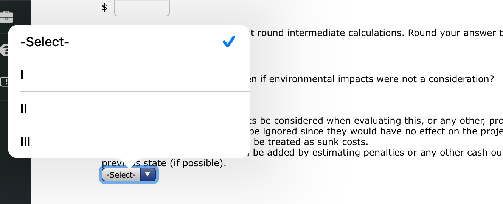Open the exclamation feedback icon in sidebar
This screenshot has width=503, height=204.
tap(5, 81)
